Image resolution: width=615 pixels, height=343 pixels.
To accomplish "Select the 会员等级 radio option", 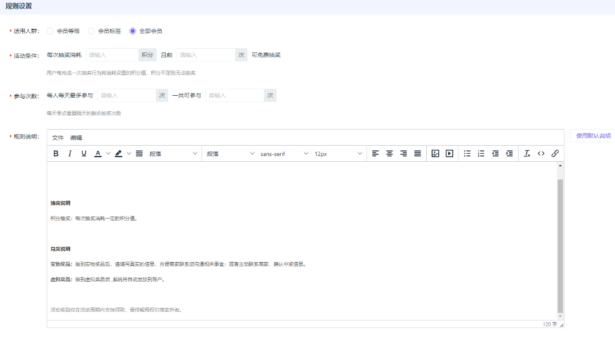I will 50,31.
